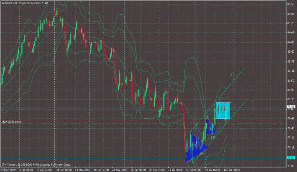Click the 79.05 price axis label
This screenshot has width=297, height=172.
(x=291, y=119)
